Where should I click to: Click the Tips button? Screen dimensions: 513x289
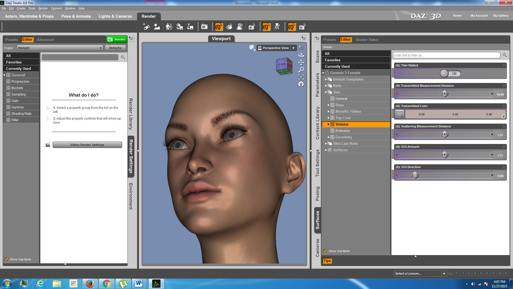[327, 261]
